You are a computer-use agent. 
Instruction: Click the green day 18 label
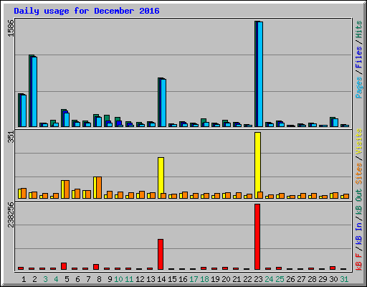[204, 279]
